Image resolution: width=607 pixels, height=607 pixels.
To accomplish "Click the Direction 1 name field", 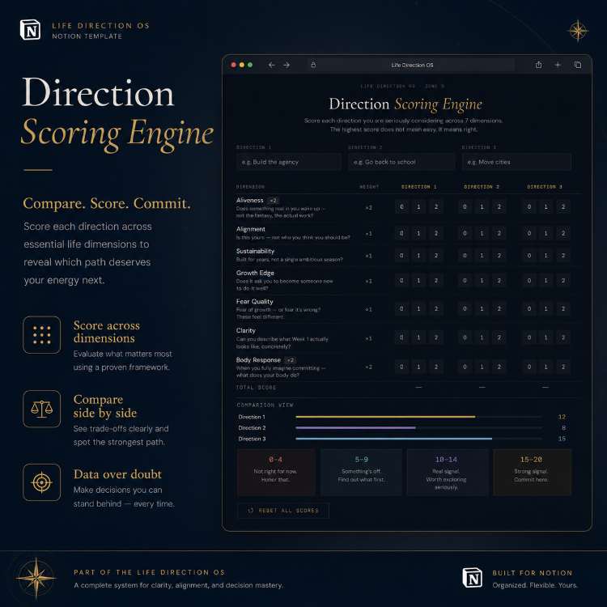I will 289,162.
